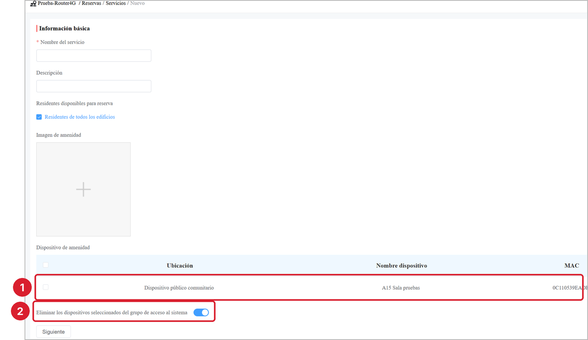588x340 pixels.
Task: Click the Dispositivo de amenidad label
Action: tap(63, 248)
